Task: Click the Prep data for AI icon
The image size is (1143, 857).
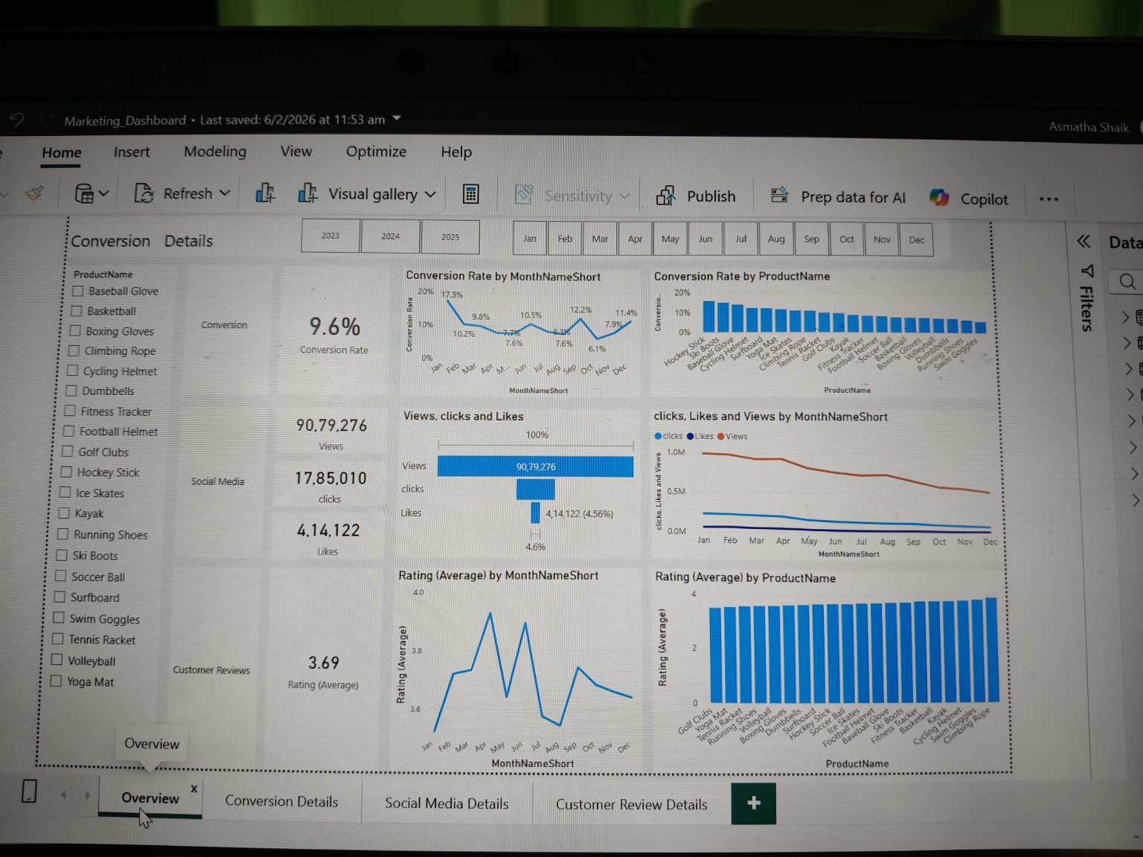Action: coord(779,196)
